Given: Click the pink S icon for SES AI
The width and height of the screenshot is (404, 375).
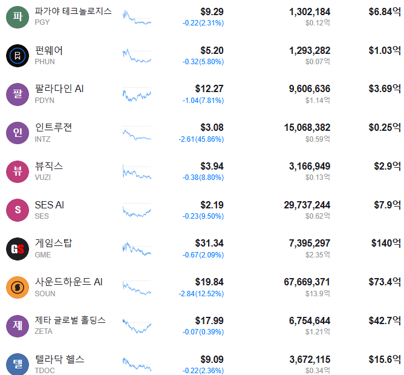Looking at the screenshot, I should point(18,210).
